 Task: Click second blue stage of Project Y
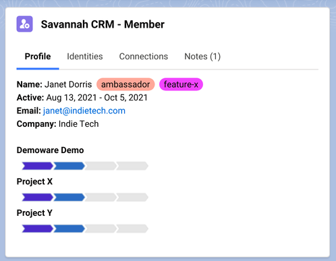(x=69, y=229)
